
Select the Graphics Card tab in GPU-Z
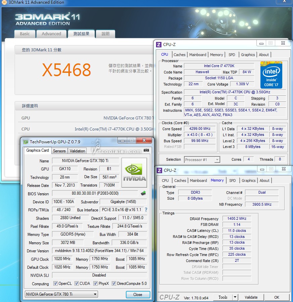click(38, 150)
